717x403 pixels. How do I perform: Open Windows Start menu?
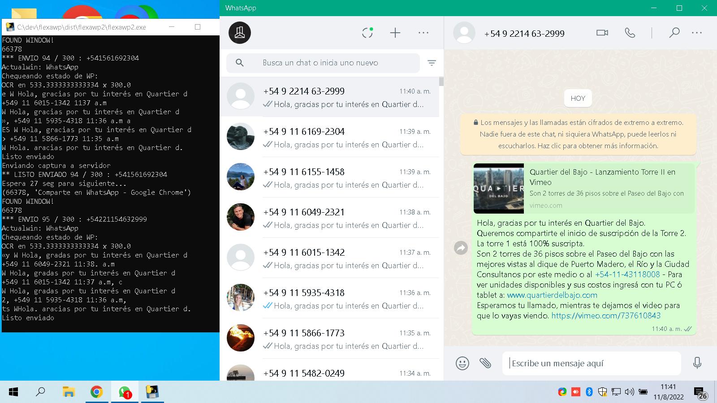click(13, 392)
